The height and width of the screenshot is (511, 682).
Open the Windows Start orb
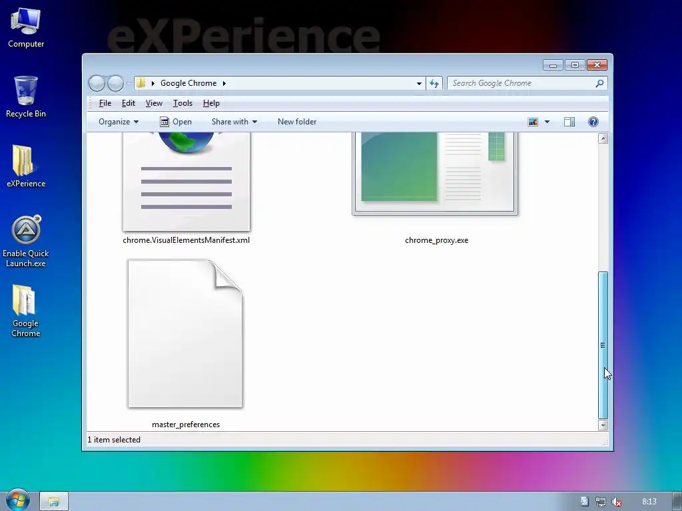click(18, 501)
